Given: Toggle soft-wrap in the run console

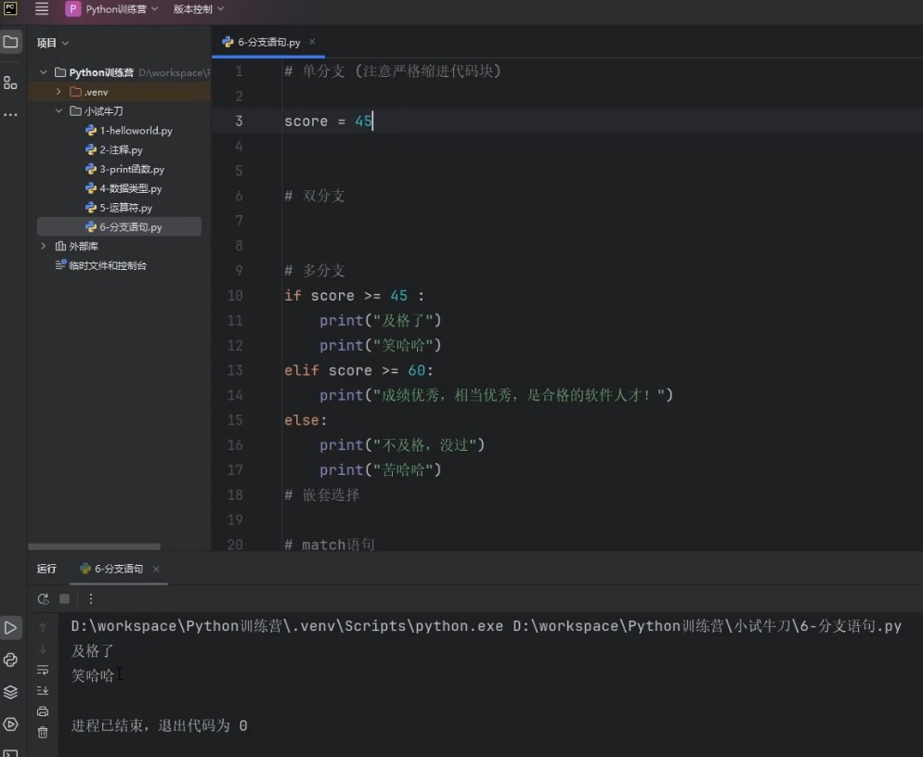Looking at the screenshot, I should click(43, 670).
